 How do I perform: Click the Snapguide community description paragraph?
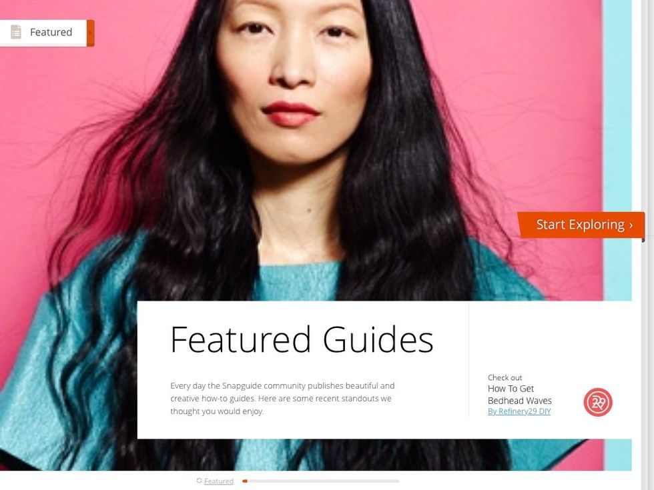[282, 399]
